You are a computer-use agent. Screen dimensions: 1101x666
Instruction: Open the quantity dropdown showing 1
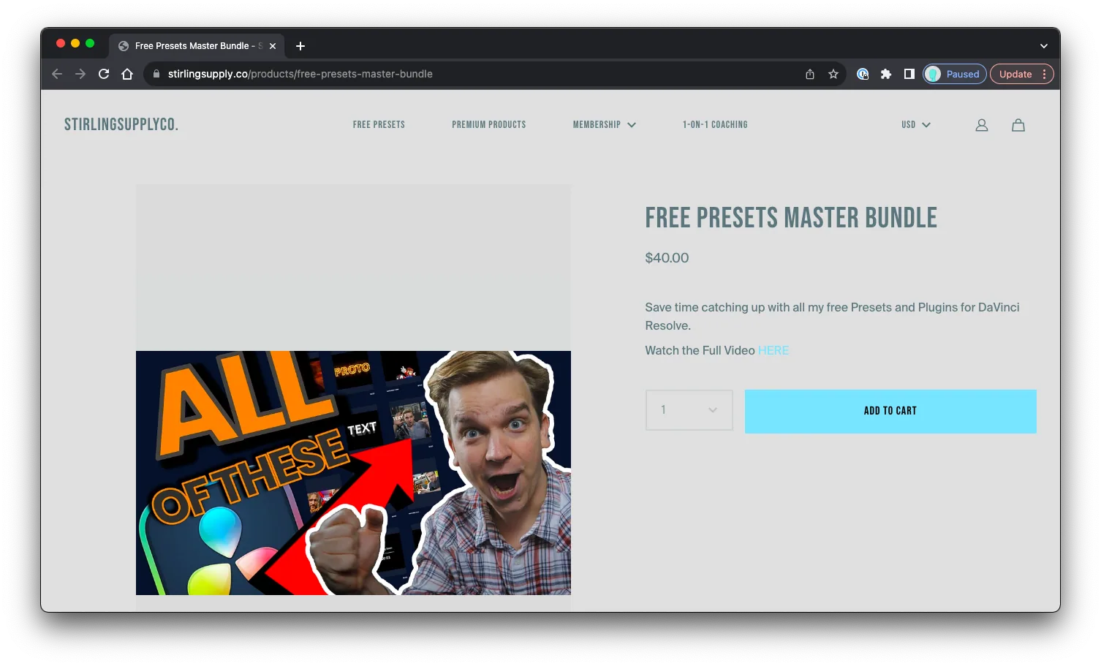(689, 410)
